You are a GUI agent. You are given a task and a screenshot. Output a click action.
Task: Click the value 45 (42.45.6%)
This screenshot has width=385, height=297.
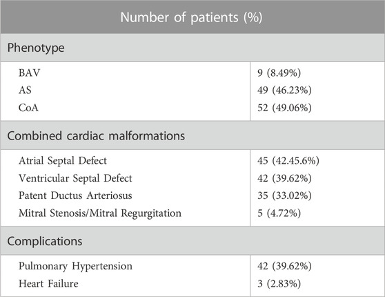click(x=288, y=161)
